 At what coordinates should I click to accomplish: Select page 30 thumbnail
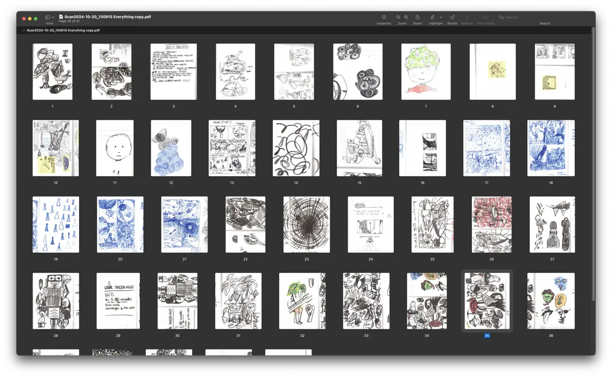tap(177, 301)
